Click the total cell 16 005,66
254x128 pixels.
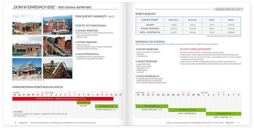(x=231, y=32)
